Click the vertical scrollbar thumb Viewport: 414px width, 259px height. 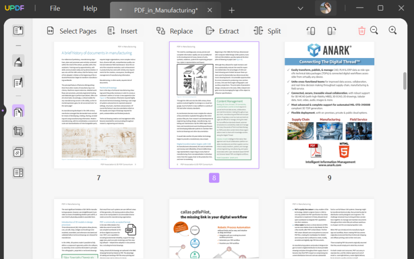405,81
